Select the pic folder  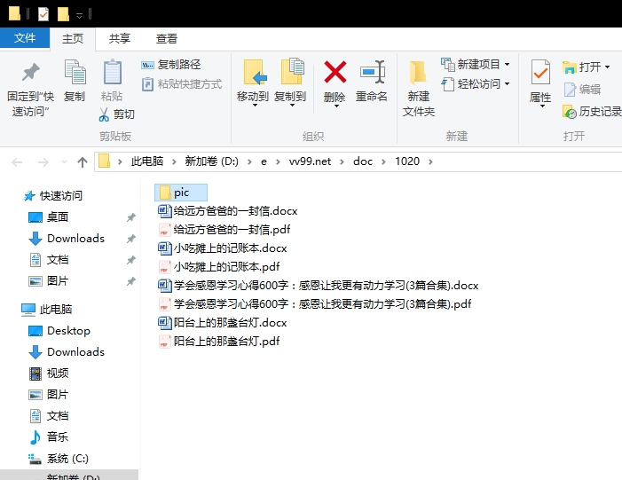tap(181, 193)
